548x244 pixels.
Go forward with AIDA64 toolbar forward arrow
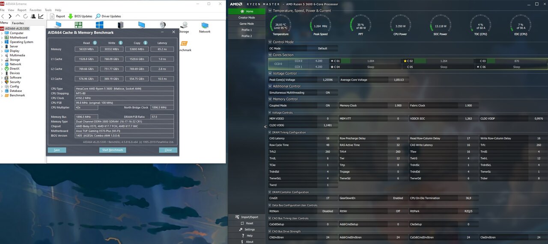click(11, 16)
